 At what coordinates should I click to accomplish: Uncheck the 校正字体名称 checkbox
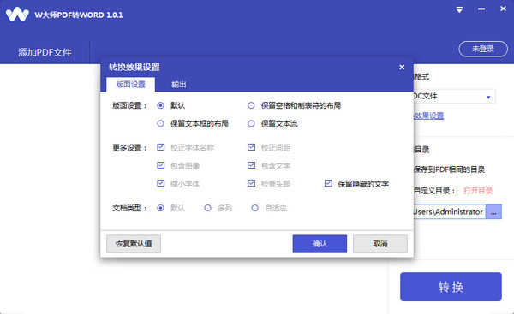[x=161, y=147]
